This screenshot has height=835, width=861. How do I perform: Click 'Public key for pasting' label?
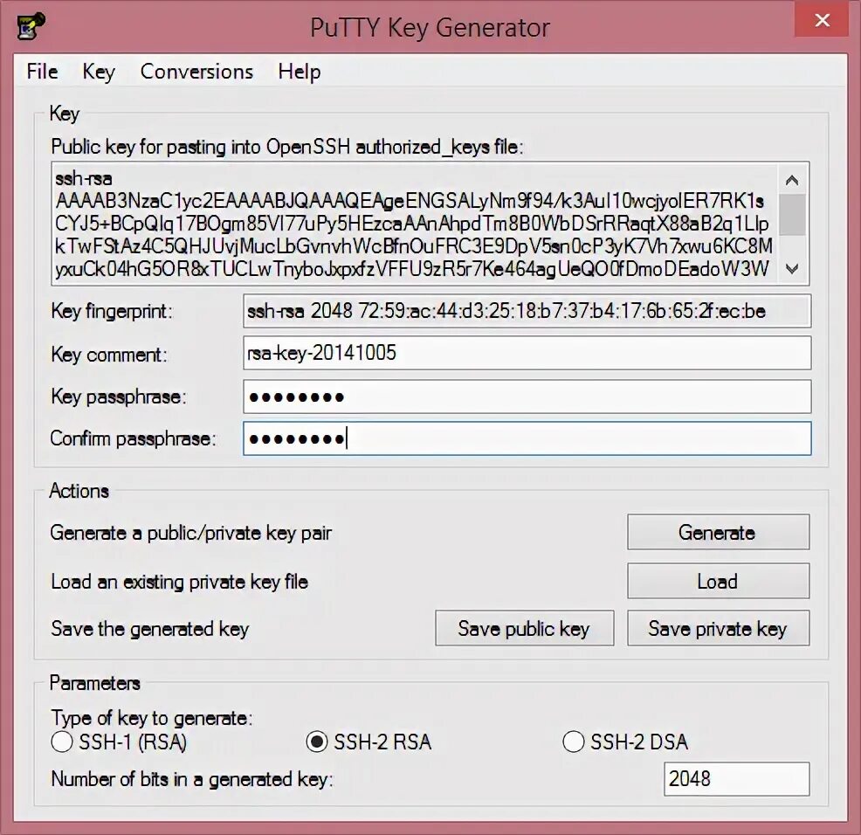[287, 147]
